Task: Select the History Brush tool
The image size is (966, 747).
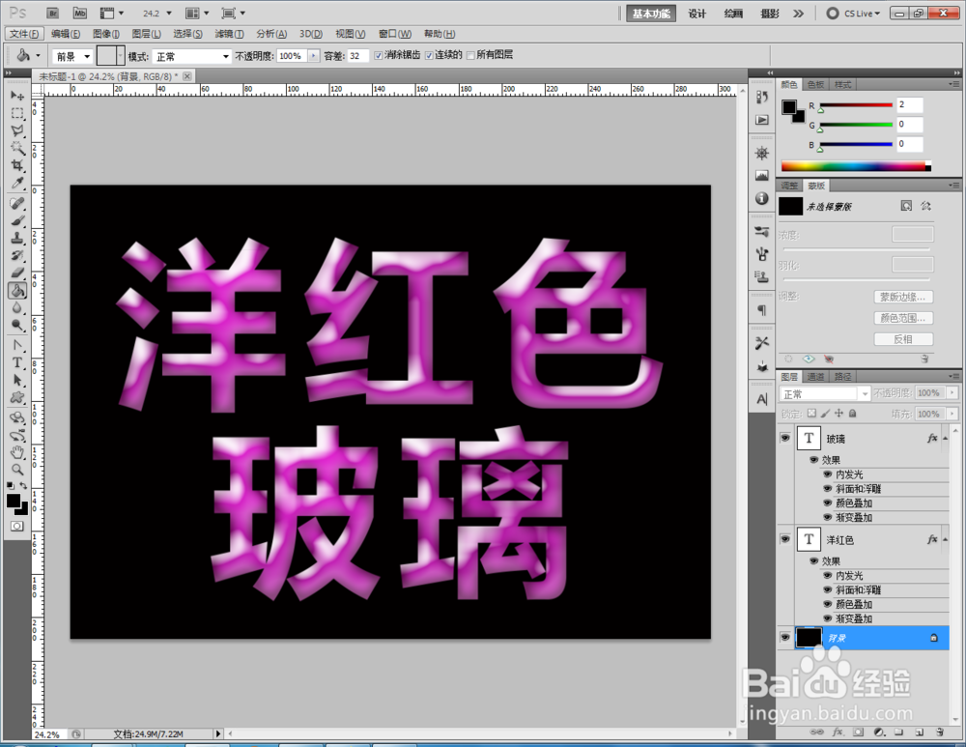Action: [17, 255]
